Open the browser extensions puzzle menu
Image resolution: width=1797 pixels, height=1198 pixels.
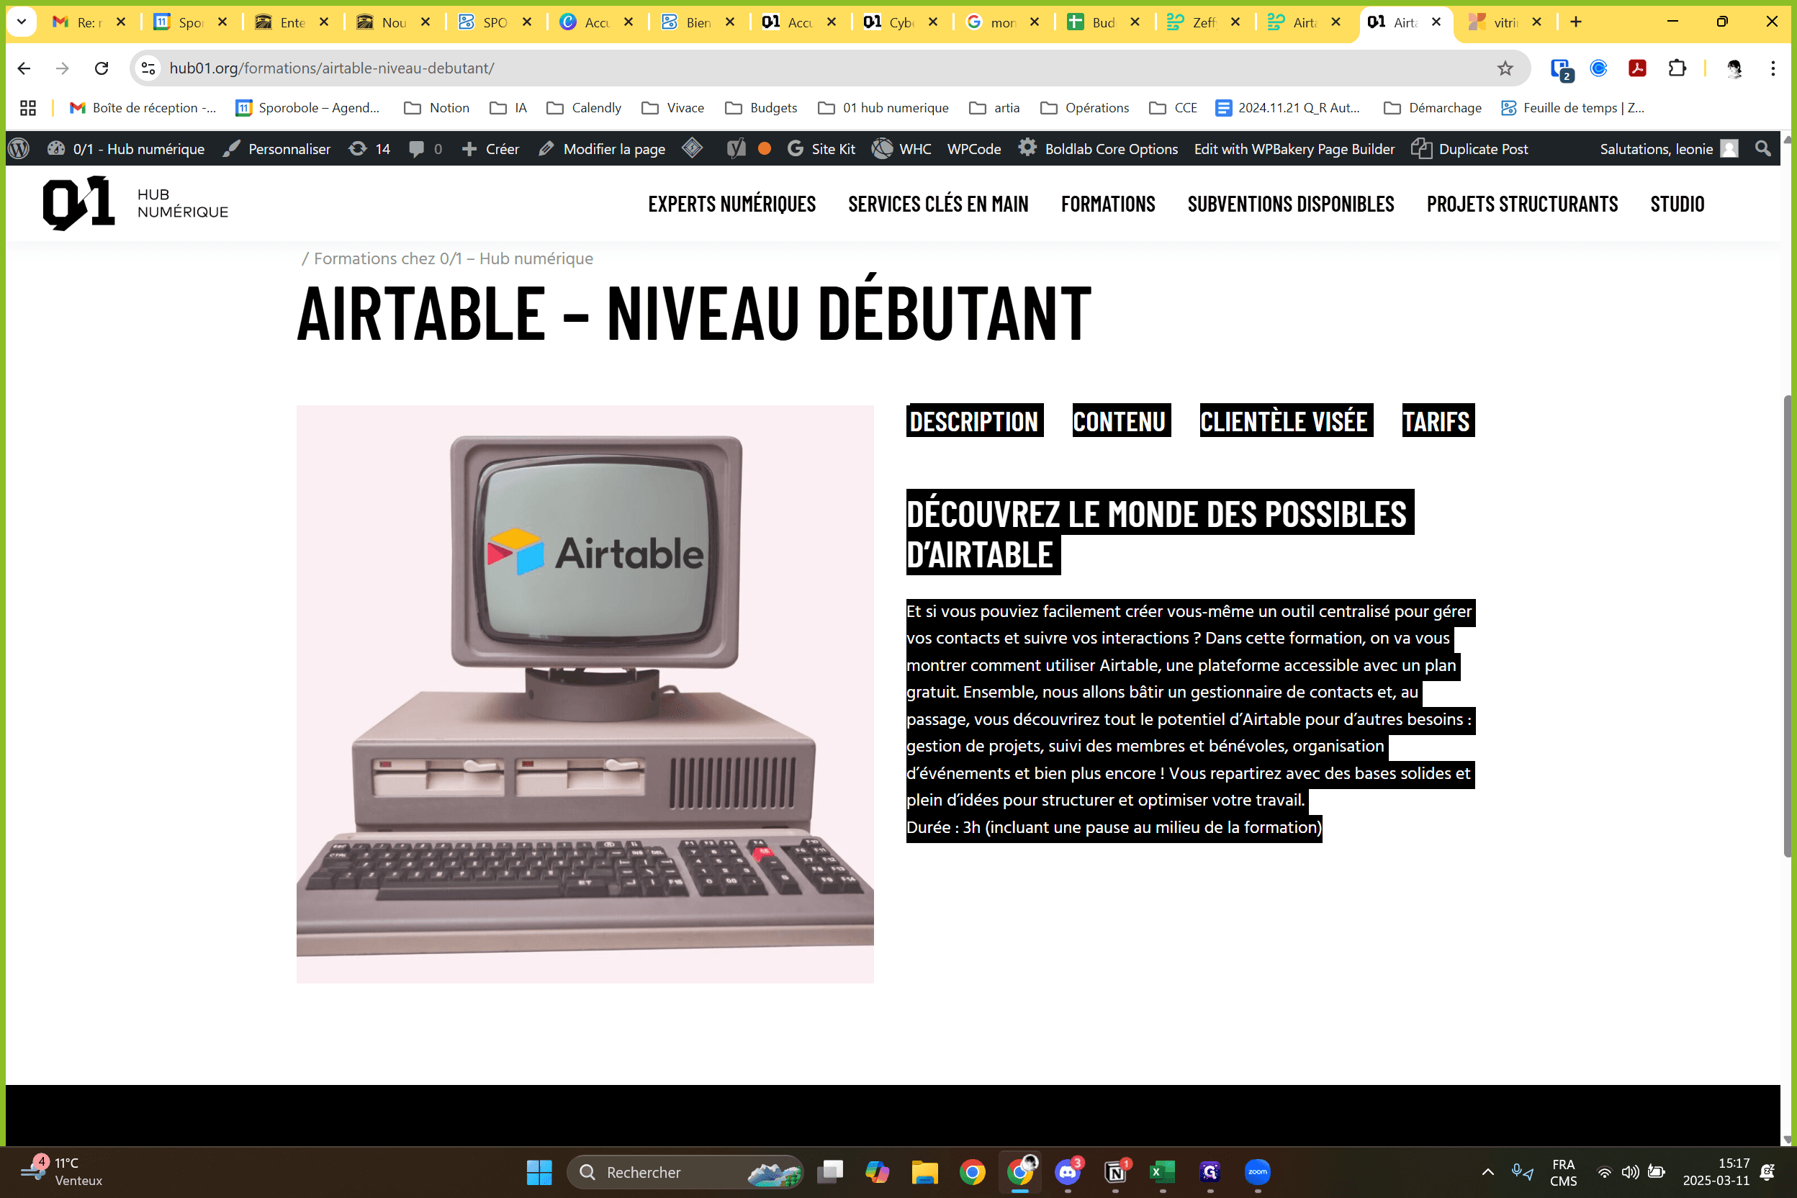point(1676,68)
